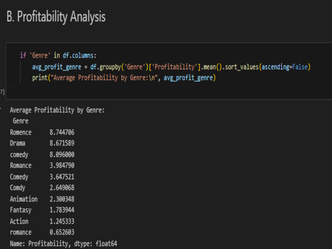Viewport: 332px width, 249px height.
Task: Click the 'B. Profitability Analysis' heading
Action: (x=56, y=17)
